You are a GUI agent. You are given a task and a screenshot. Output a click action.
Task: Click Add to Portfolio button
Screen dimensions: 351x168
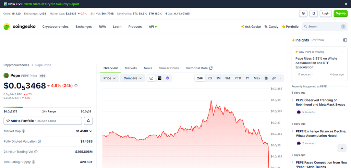pos(43,121)
